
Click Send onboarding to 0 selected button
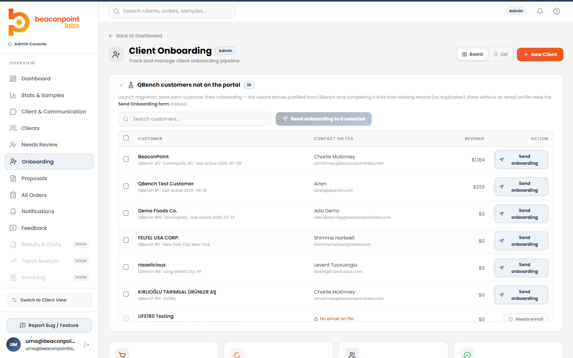click(x=324, y=119)
